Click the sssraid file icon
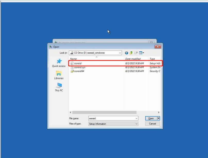This screenshot has width=208, height=158. pos(72,64)
